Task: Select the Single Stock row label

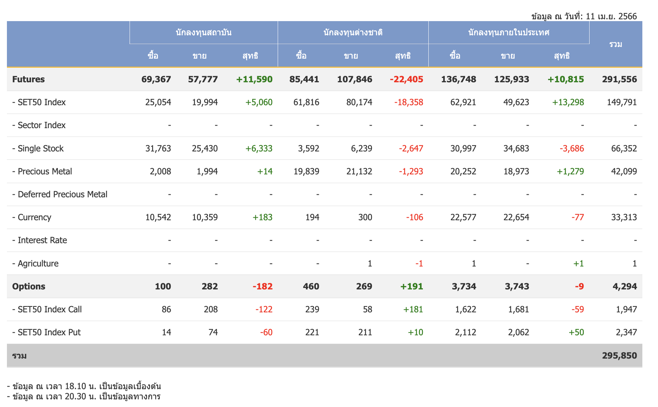Action: (38, 149)
